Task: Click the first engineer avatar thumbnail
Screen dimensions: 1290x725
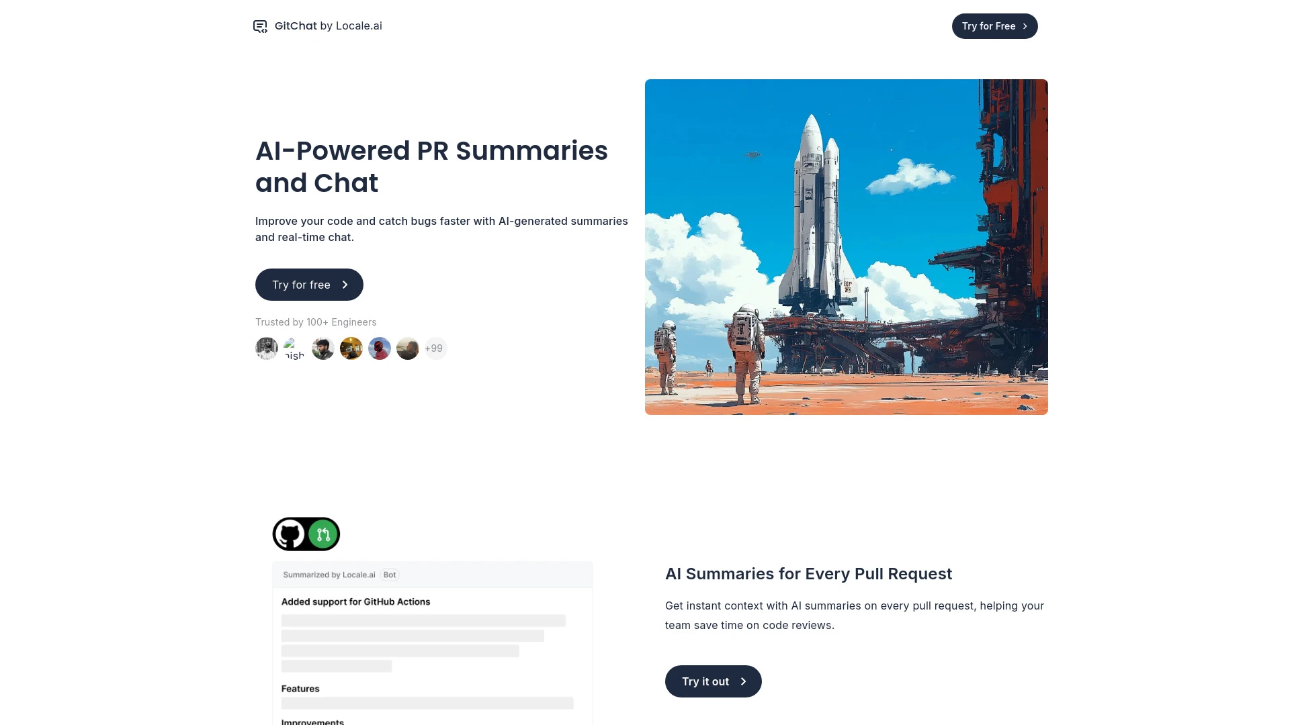Action: (266, 348)
